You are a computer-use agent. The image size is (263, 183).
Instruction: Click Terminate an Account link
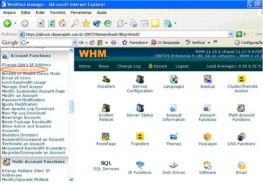tap(24, 144)
